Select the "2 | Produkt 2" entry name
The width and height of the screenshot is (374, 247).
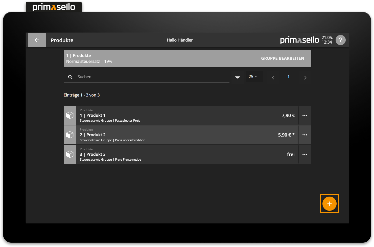click(x=93, y=135)
